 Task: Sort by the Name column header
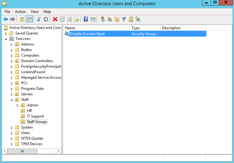(x=96, y=28)
